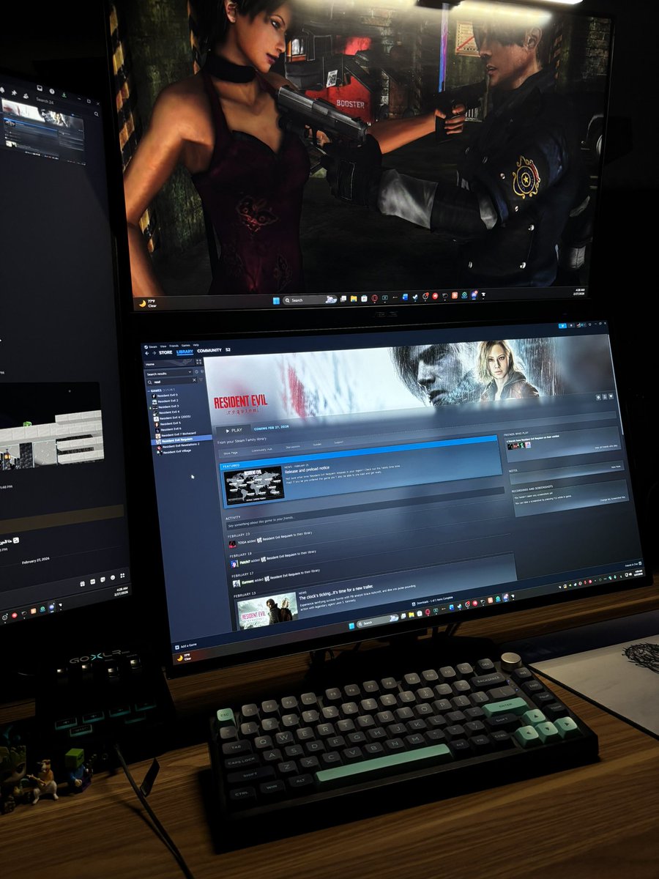Click the New Note button in Notes
659x879 pixels.
(616, 467)
